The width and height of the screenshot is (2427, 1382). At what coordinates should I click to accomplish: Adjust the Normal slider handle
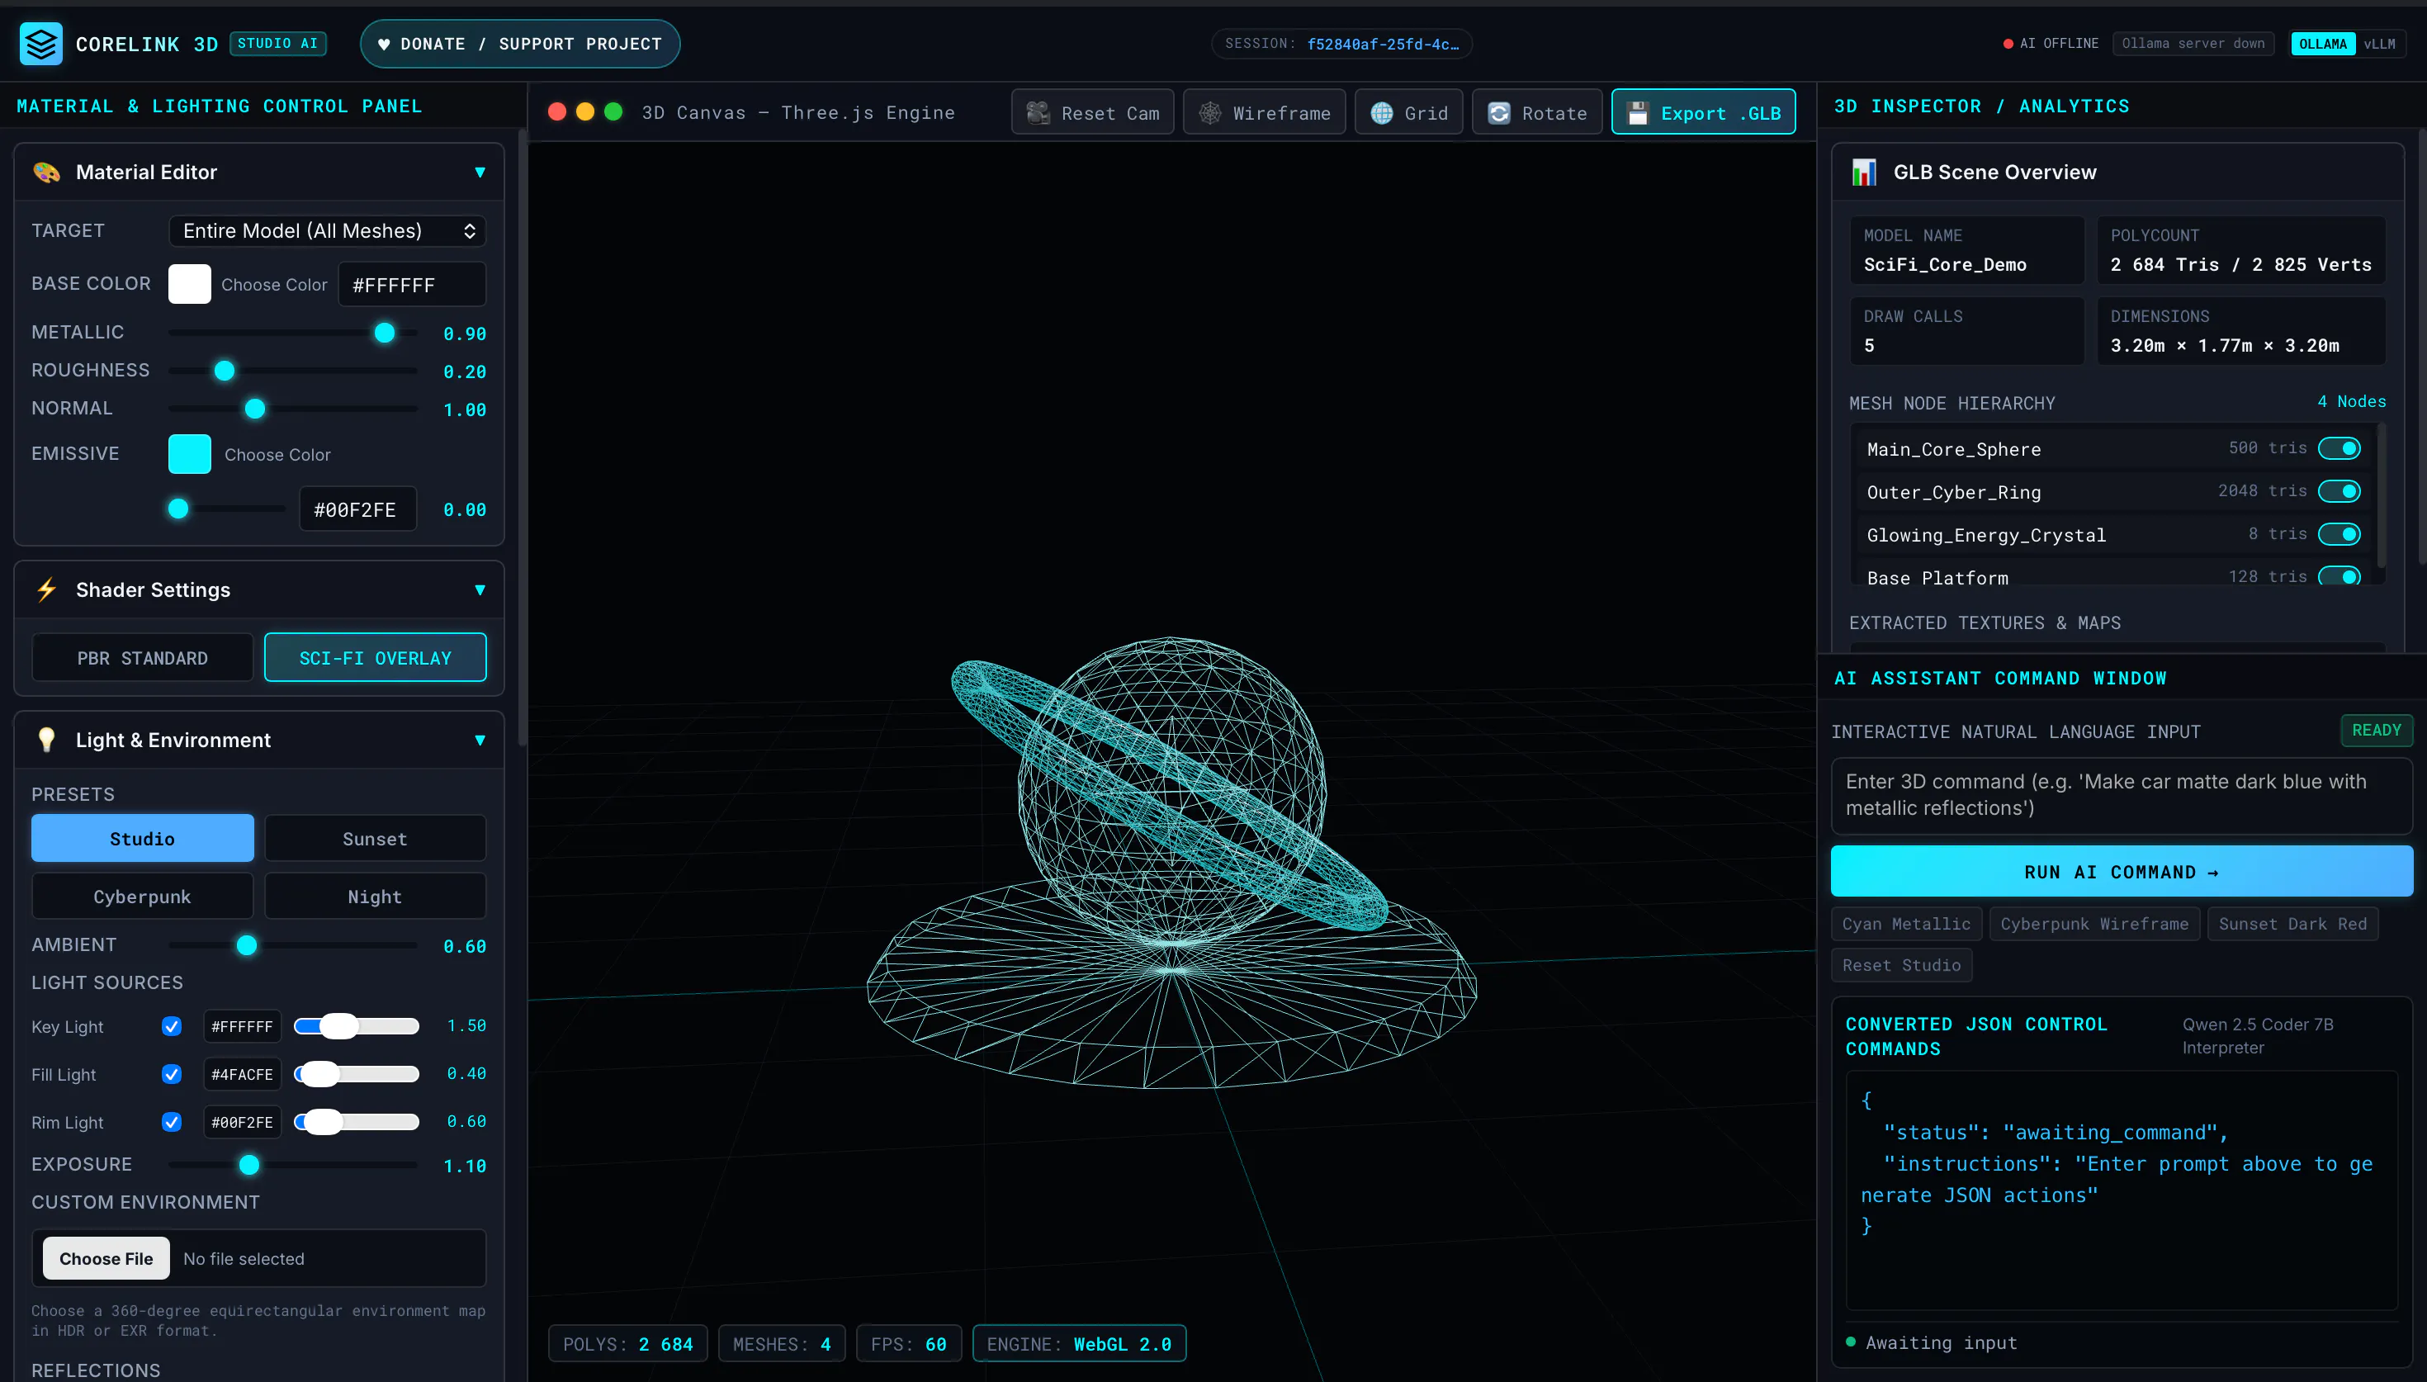[x=254, y=408]
